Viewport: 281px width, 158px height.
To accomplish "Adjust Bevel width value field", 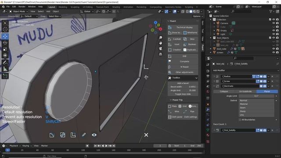I will pyautogui.click(x=183, y=87).
